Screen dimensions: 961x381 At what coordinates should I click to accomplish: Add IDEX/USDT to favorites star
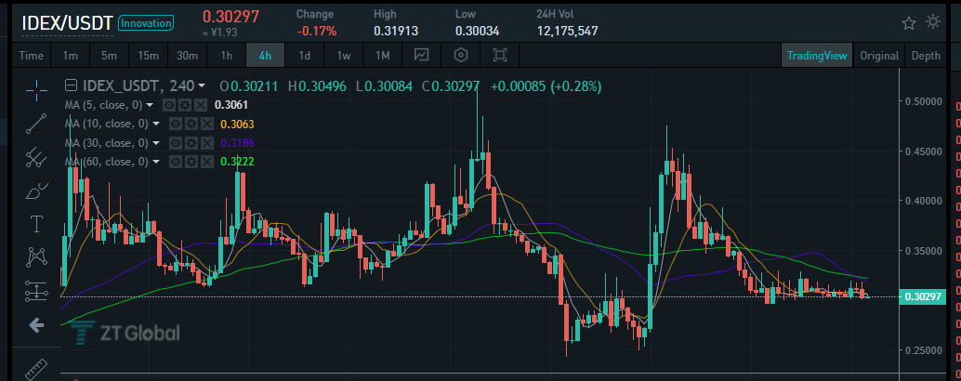pyautogui.click(x=908, y=23)
